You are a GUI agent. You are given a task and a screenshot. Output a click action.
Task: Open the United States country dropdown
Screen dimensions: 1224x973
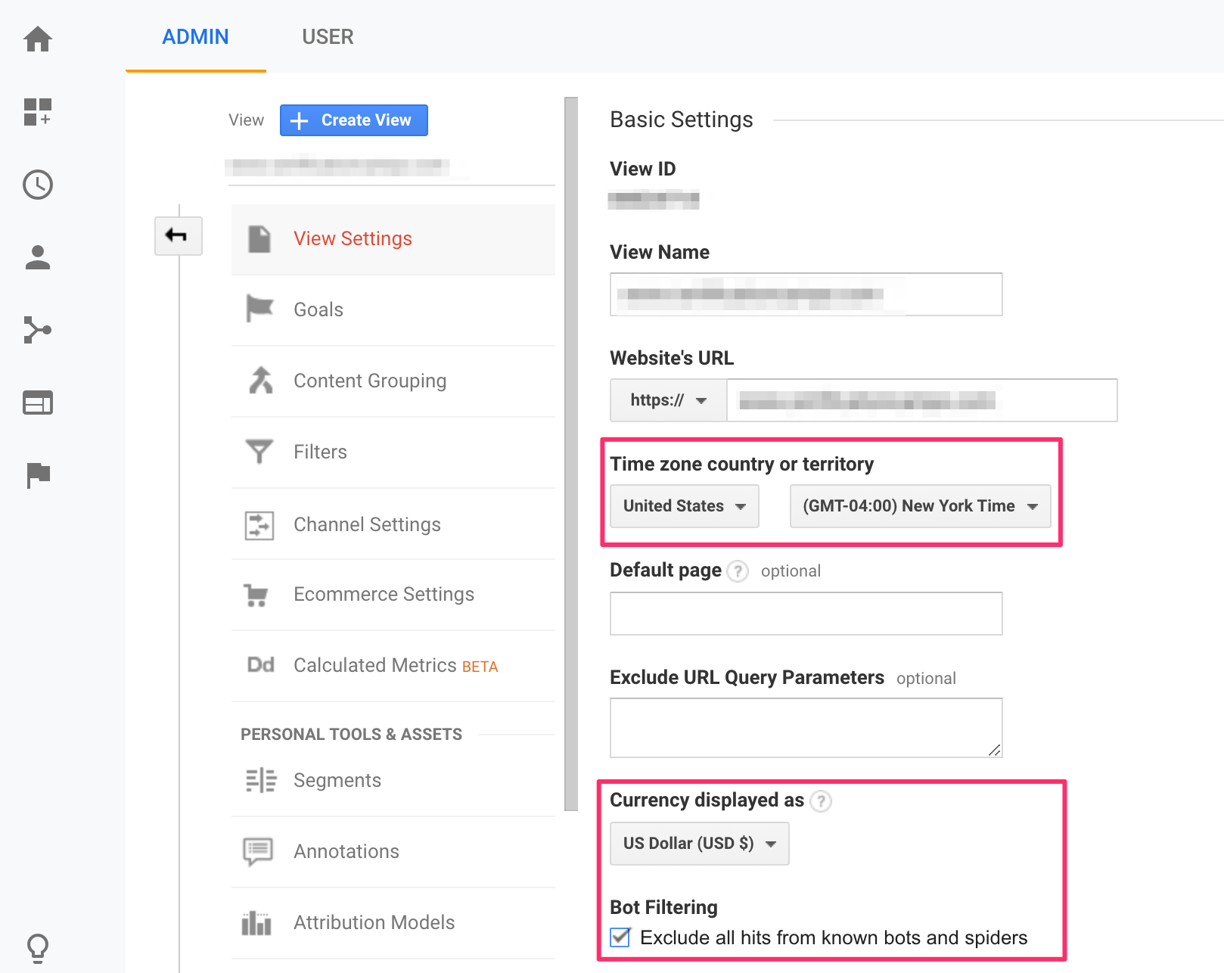(x=684, y=506)
